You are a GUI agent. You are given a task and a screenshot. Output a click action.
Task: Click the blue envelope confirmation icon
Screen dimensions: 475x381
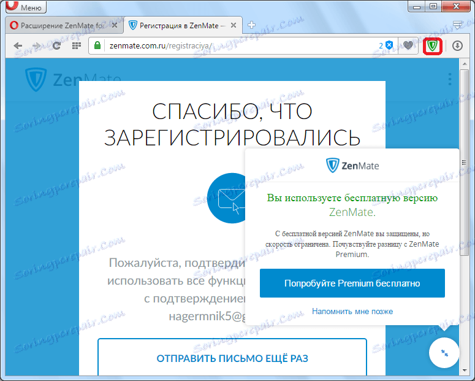(x=227, y=198)
